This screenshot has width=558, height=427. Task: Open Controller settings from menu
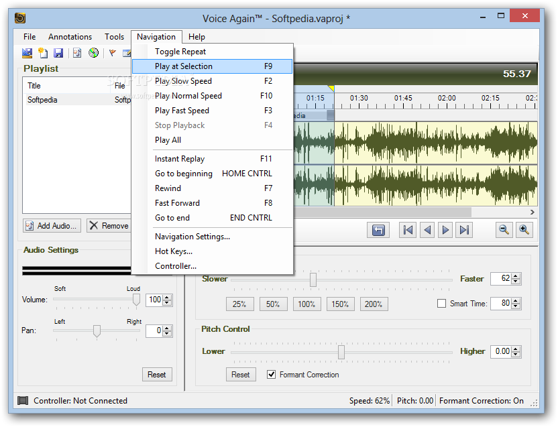[x=213, y=266]
